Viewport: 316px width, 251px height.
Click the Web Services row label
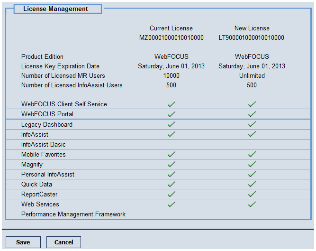pos(40,204)
